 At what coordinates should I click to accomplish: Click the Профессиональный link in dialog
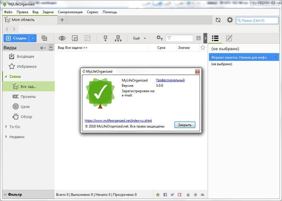170,80
